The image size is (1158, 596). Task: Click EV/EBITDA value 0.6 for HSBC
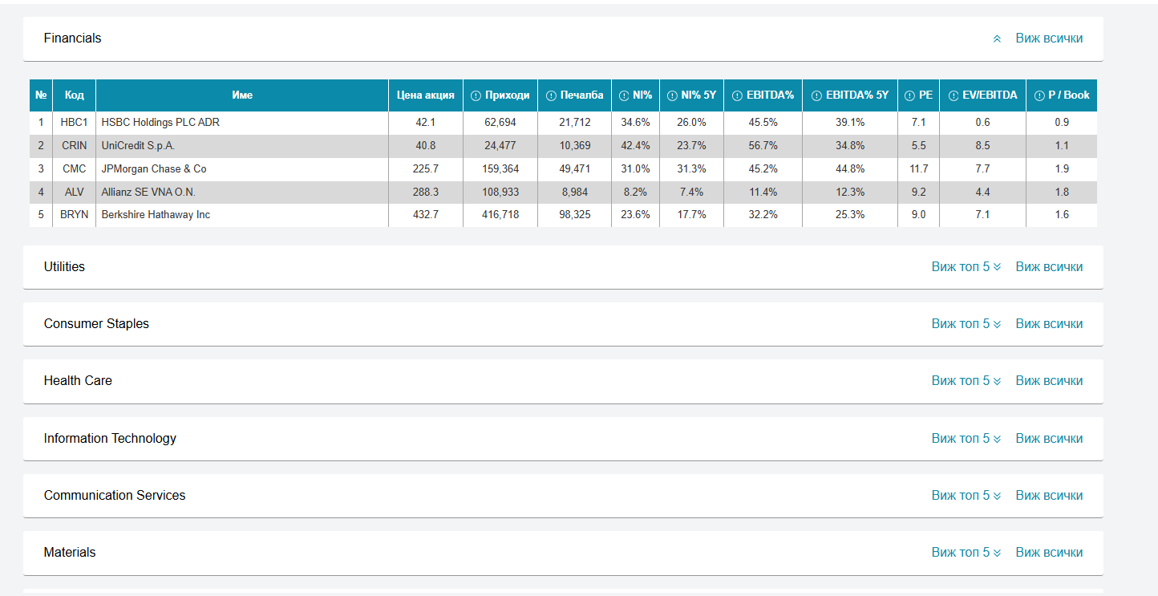pyautogui.click(x=983, y=123)
